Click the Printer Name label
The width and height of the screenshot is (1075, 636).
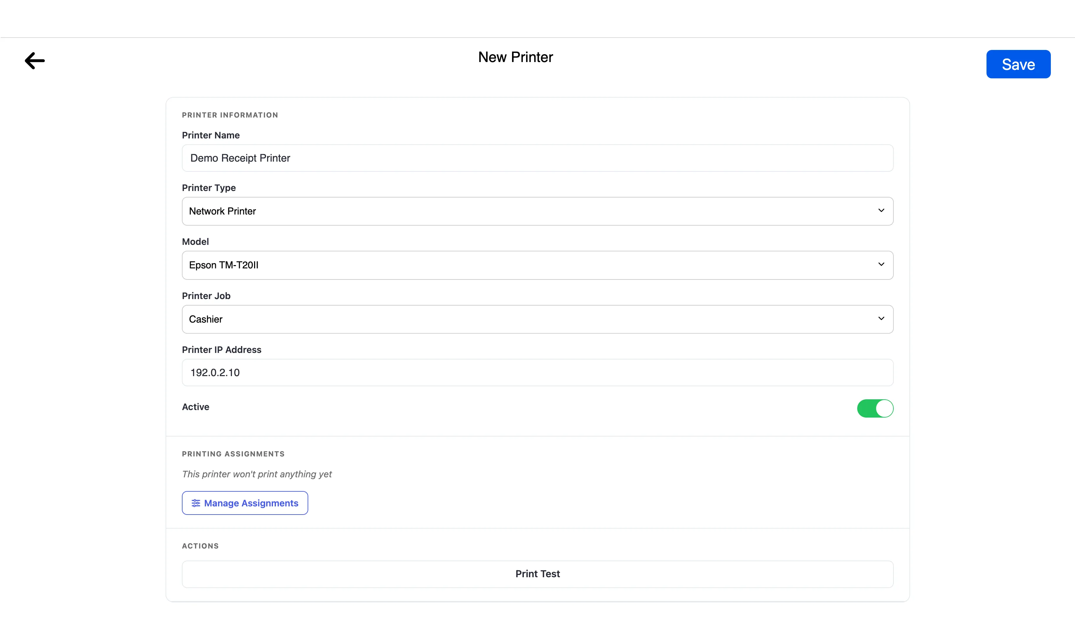(x=211, y=135)
